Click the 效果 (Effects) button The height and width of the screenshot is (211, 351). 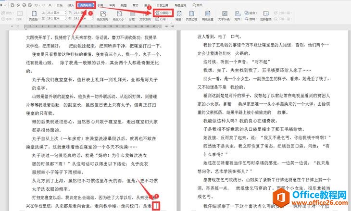20,16
